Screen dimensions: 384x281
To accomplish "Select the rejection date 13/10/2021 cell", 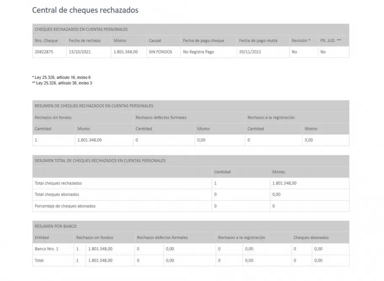I will coord(79,52).
